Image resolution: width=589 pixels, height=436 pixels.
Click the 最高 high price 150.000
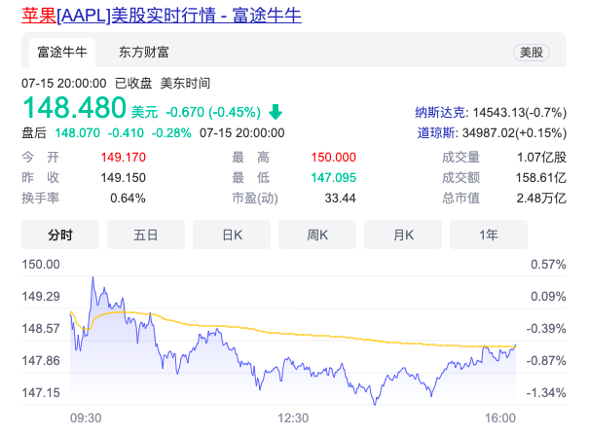[x=334, y=157]
